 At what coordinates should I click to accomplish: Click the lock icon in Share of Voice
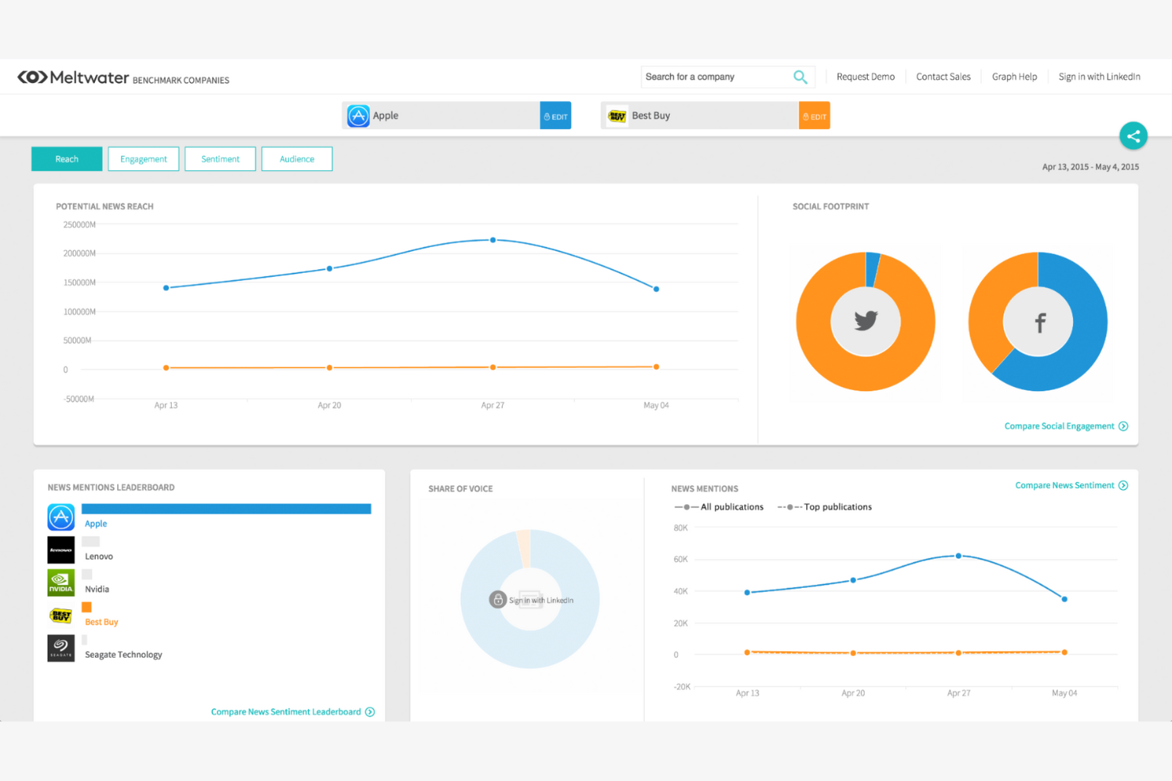pyautogui.click(x=497, y=599)
